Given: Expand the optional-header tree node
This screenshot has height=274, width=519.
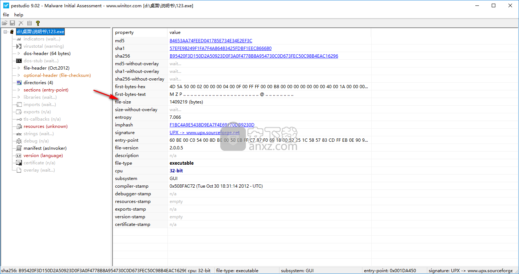Looking at the screenshot, I should pyautogui.click(x=19, y=75).
